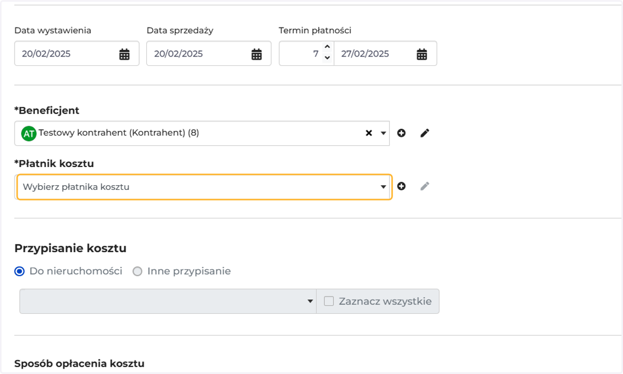Select the Do nieruchomości radio option

tap(20, 271)
